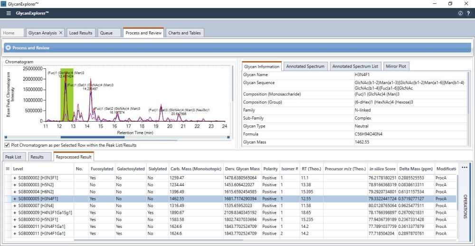Image resolution: width=475 pixels, height=246 pixels.
Task: Open the hamburger navigation menu
Action: 9,13
